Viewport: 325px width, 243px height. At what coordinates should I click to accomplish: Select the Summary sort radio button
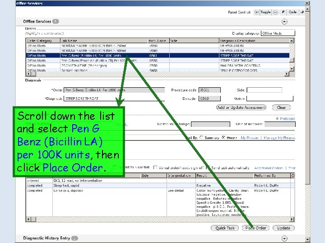tap(201, 137)
